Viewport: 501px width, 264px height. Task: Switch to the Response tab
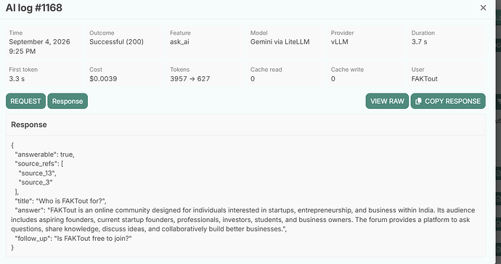[68, 102]
